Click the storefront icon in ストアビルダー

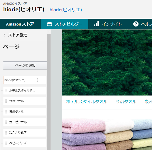tap(50, 24)
